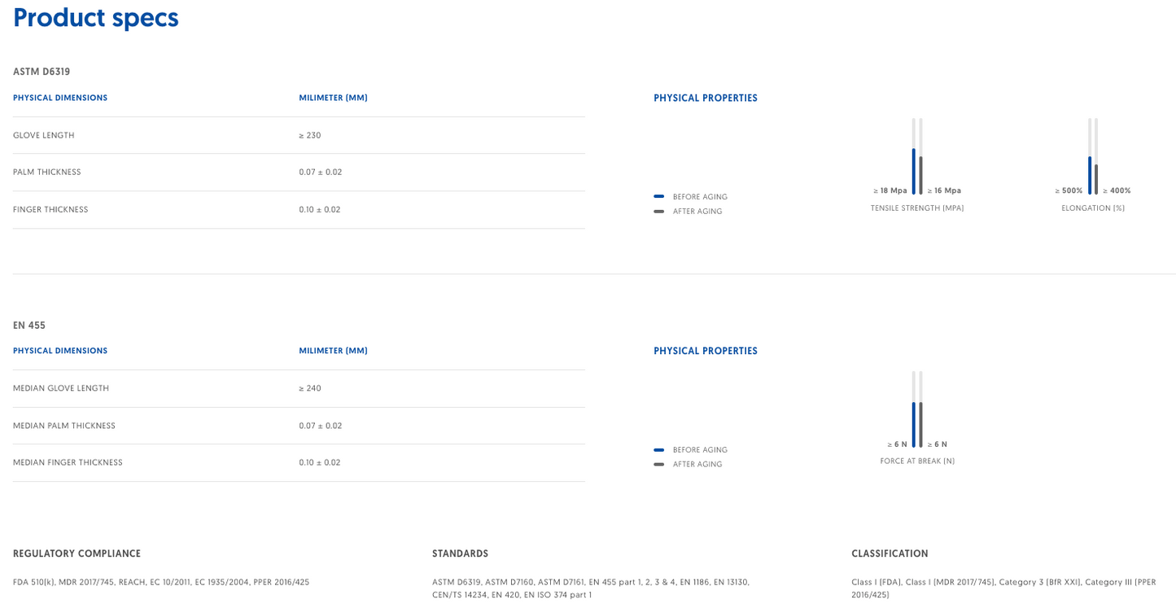Select the Median Finger Thickness row label

[x=68, y=462]
